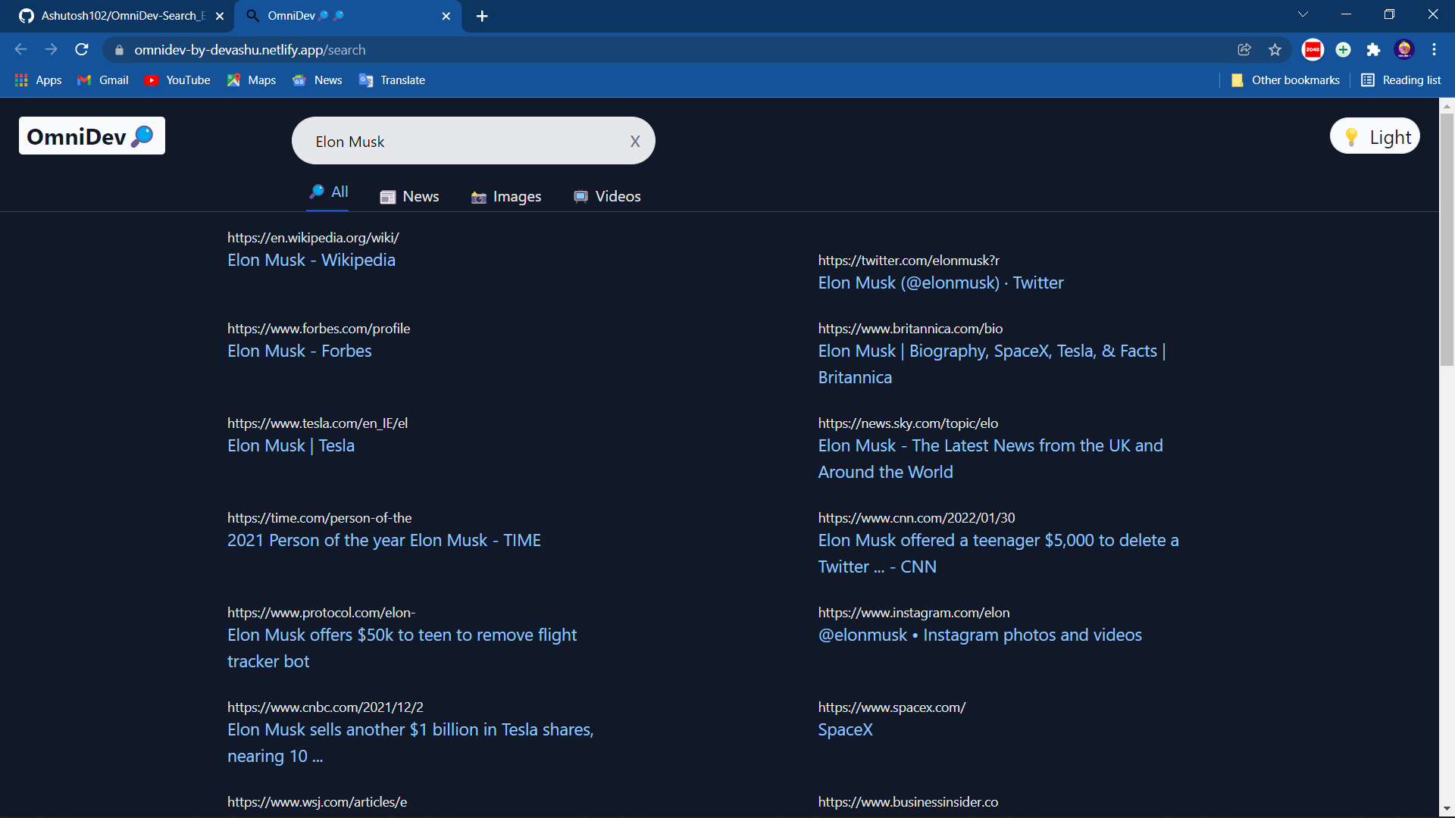Share this page icon in address bar
1455x818 pixels.
(x=1244, y=50)
